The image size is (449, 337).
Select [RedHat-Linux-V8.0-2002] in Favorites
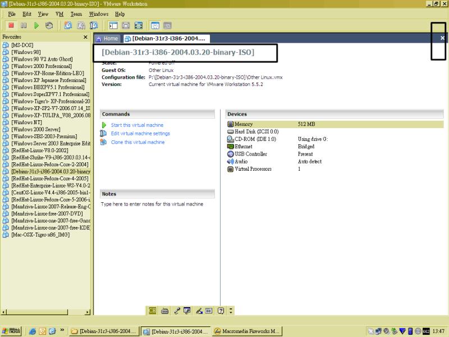(40, 151)
